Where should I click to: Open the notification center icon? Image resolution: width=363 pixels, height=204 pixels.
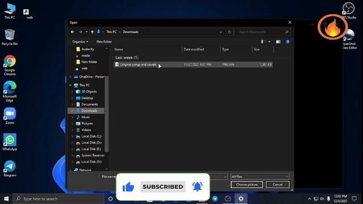354,199
